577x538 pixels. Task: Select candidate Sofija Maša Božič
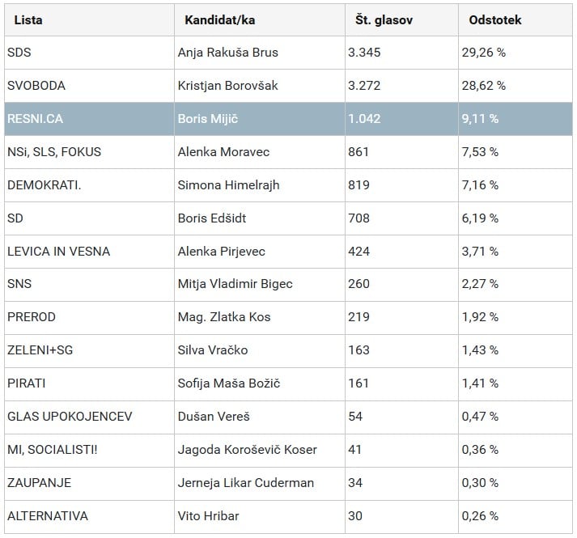229,383
